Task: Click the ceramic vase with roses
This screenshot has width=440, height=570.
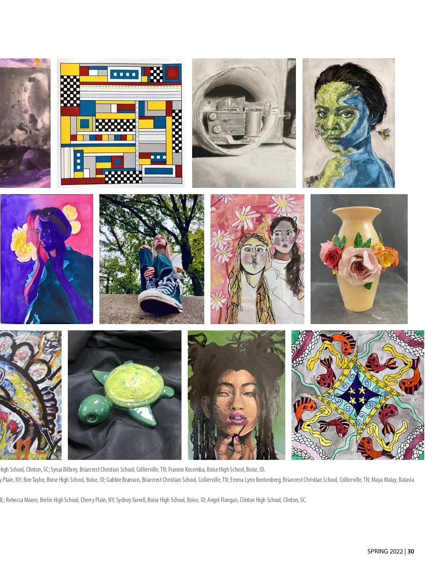Action: tap(359, 259)
